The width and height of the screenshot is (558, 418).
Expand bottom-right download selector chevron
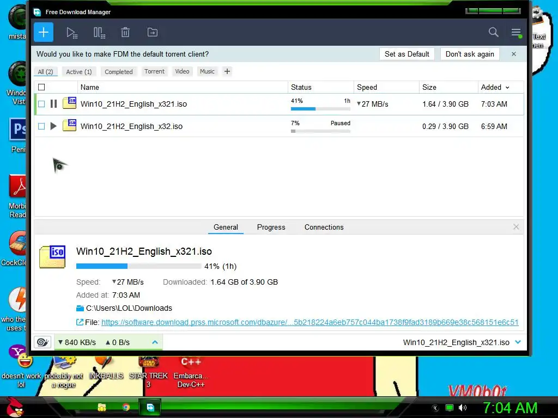tap(518, 342)
